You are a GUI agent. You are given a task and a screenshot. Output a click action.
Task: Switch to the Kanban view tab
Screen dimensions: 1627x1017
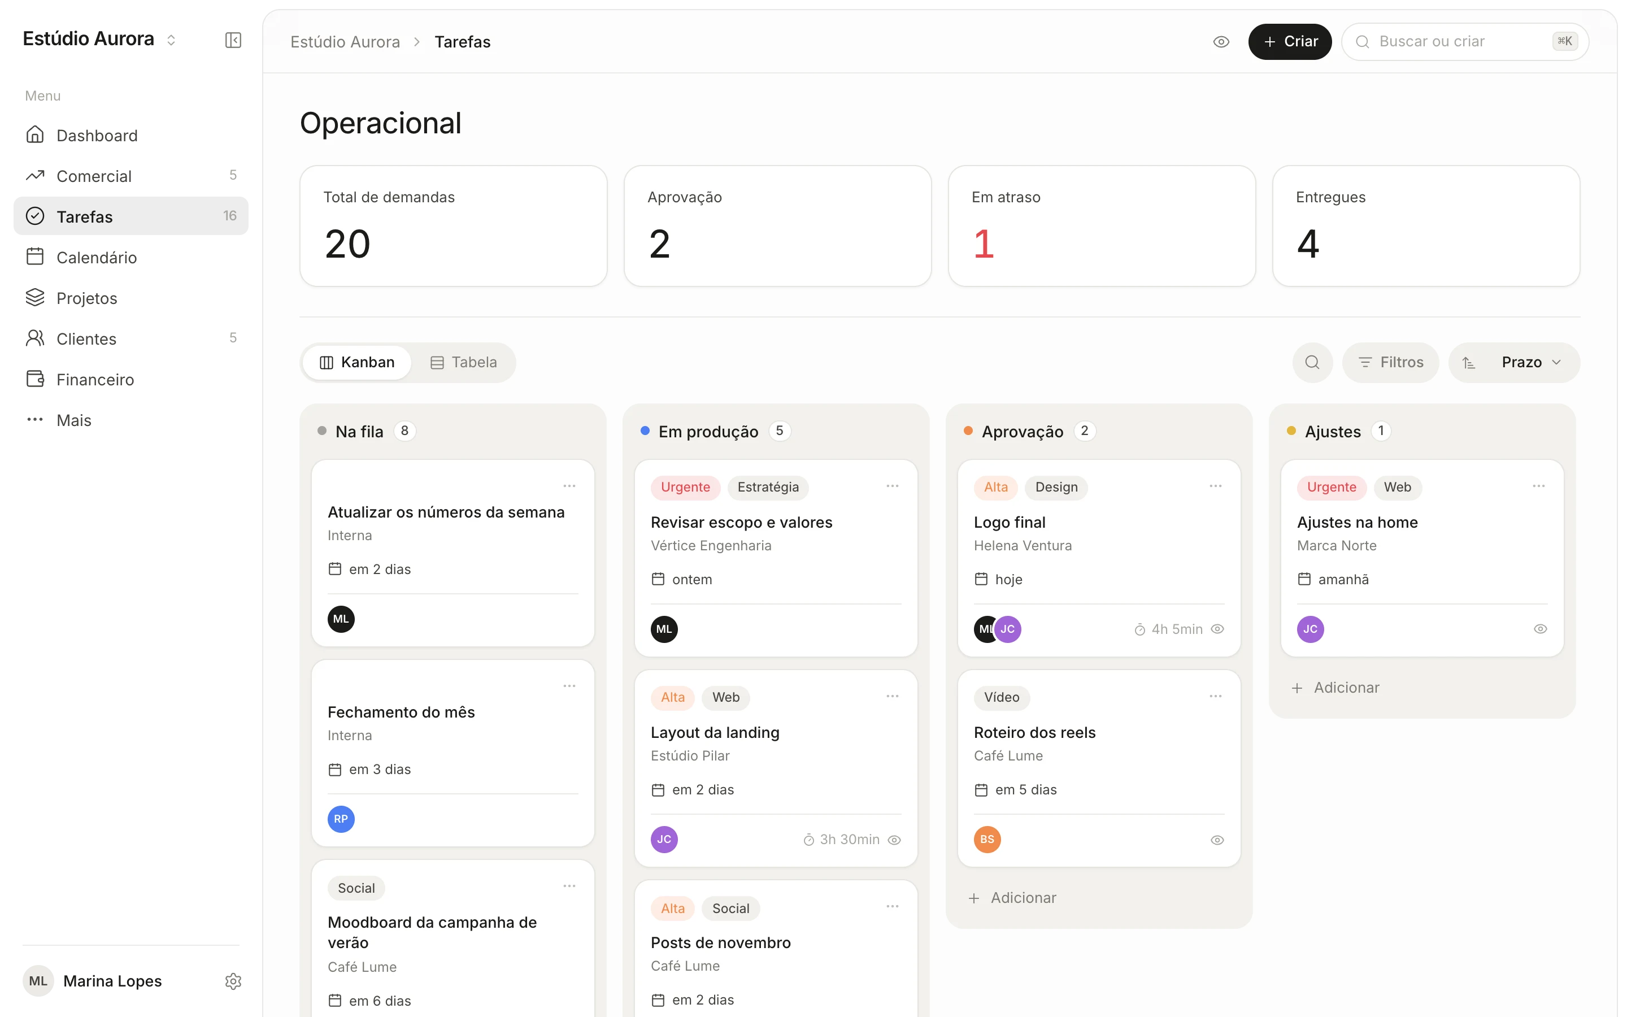coord(356,363)
